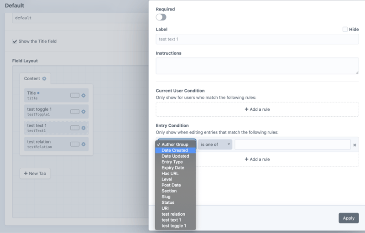Image resolution: width=365 pixels, height=233 pixels.
Task: Open settings gear for test text 1
Action: [x=83, y=128]
